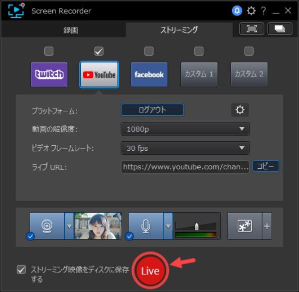Select the Twitch platform button

click(x=49, y=74)
